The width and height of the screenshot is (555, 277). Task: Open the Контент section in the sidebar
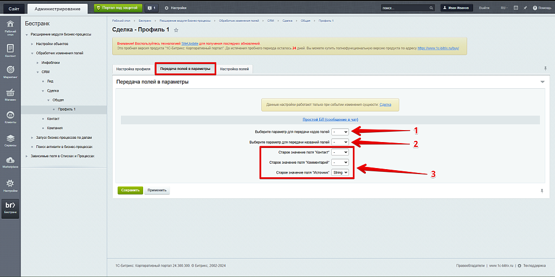pyautogui.click(x=10, y=49)
